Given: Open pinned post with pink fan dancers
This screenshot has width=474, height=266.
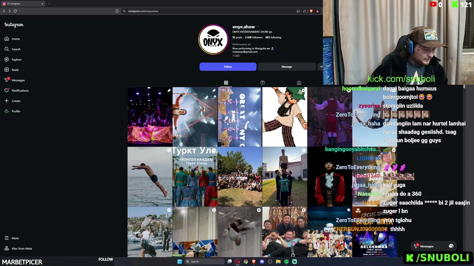Looking at the screenshot, I should click(150, 117).
